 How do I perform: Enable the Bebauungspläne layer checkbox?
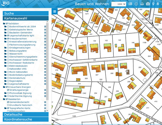click(x=8, y=51)
